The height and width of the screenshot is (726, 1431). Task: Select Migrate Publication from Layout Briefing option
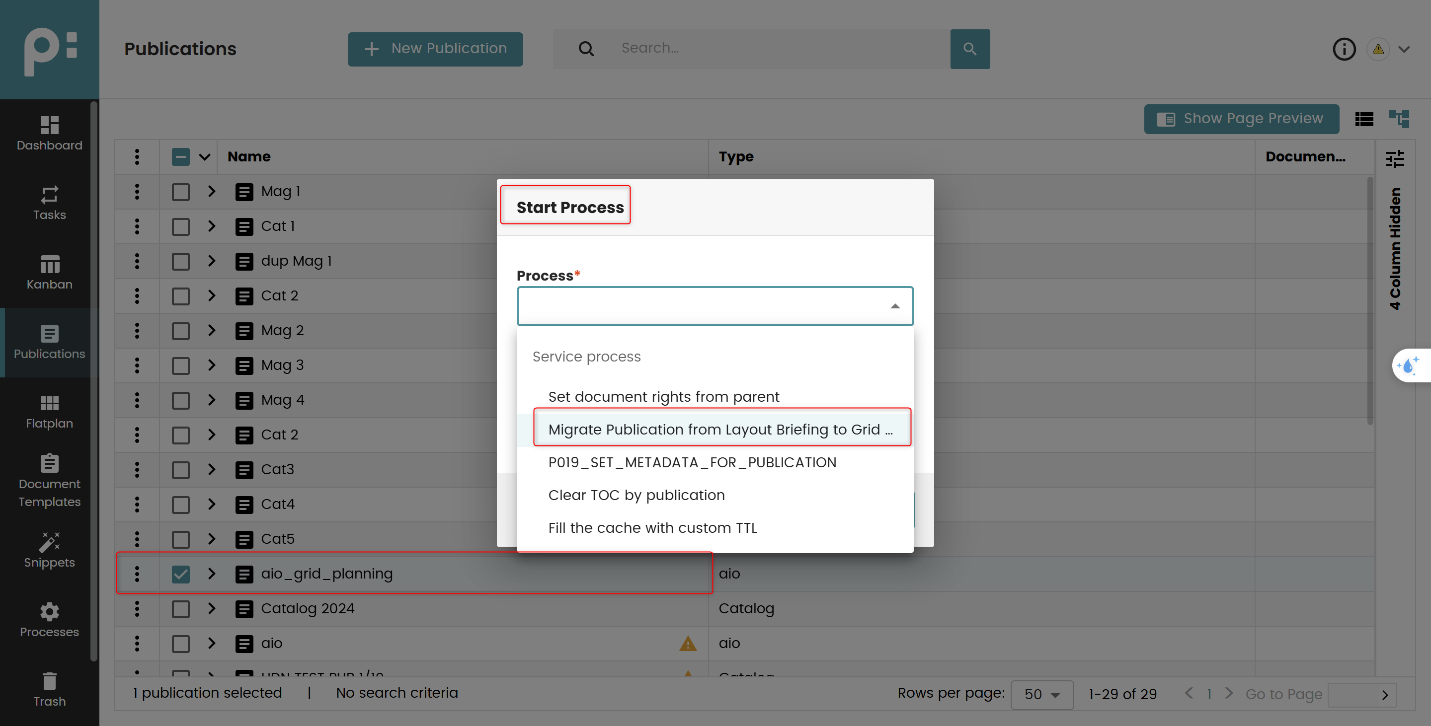[720, 429]
